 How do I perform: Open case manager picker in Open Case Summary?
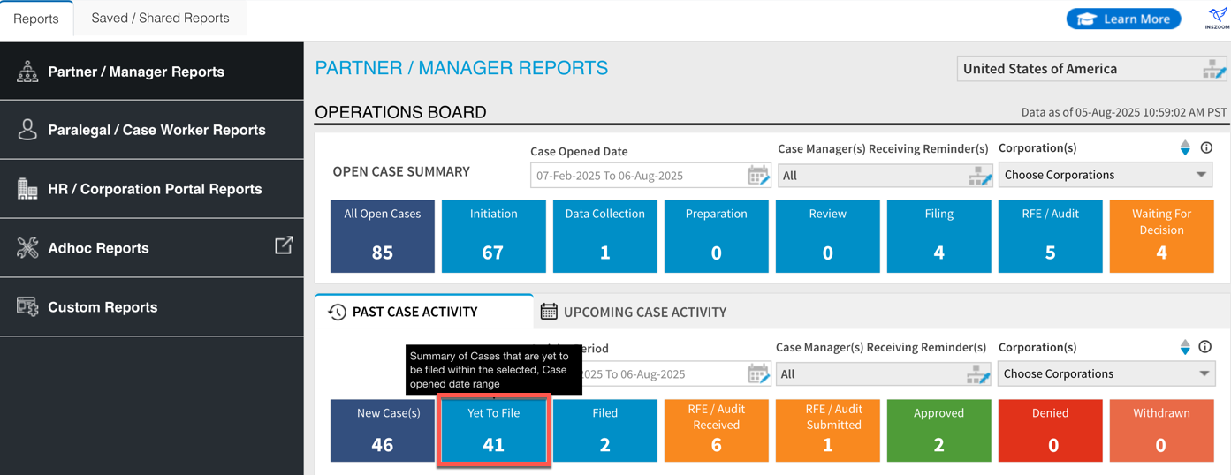click(979, 176)
